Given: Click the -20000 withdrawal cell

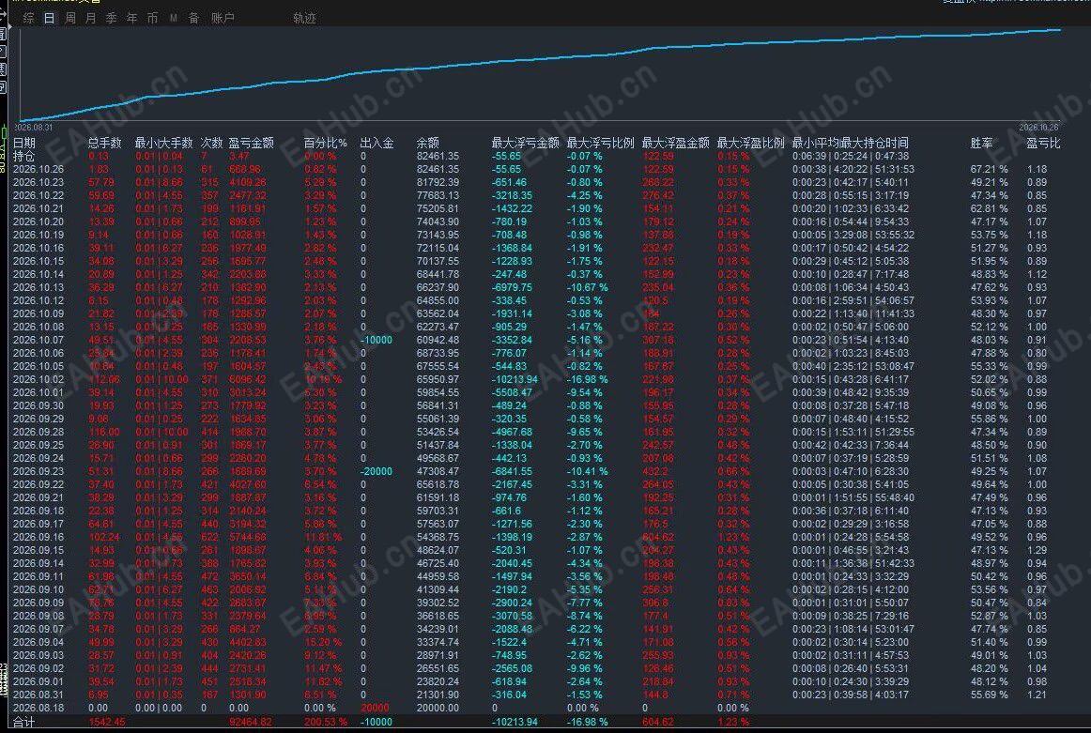Looking at the screenshot, I should pyautogui.click(x=376, y=471).
